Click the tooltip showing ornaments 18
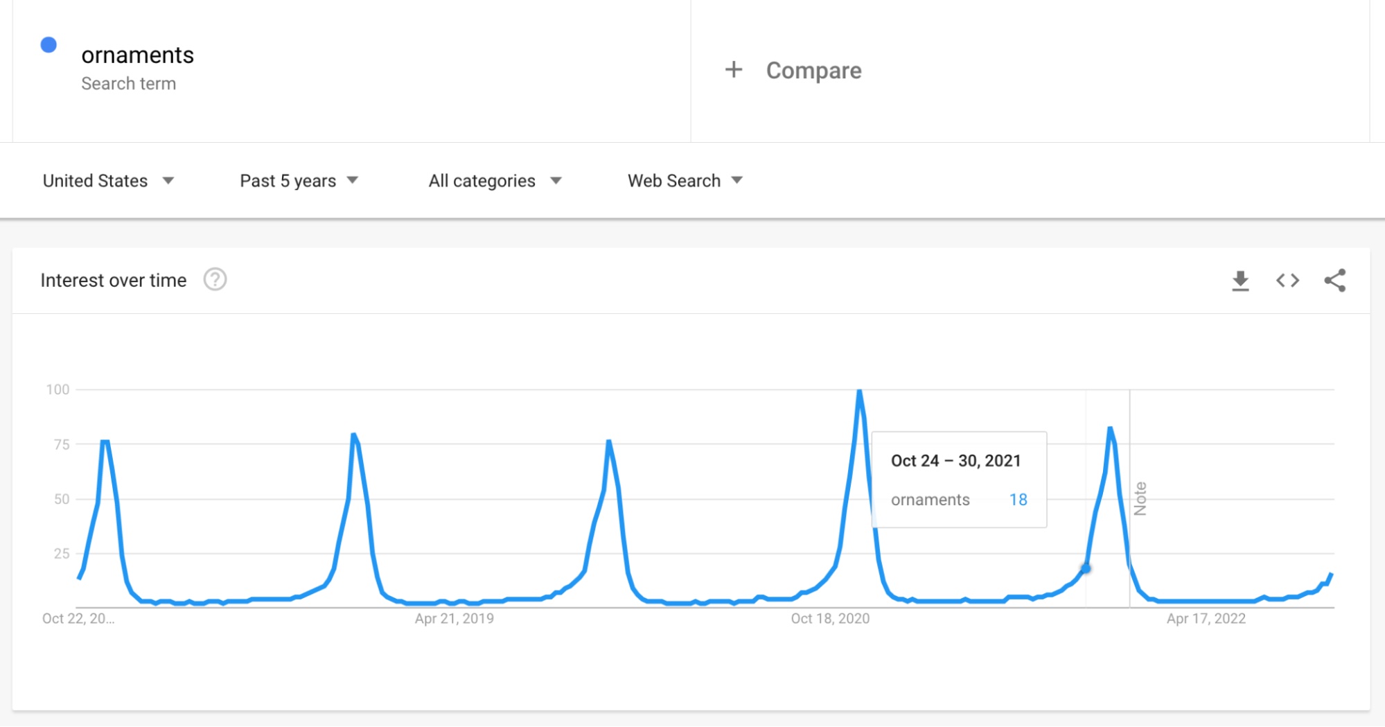Image resolution: width=1385 pixels, height=727 pixels. (x=958, y=480)
